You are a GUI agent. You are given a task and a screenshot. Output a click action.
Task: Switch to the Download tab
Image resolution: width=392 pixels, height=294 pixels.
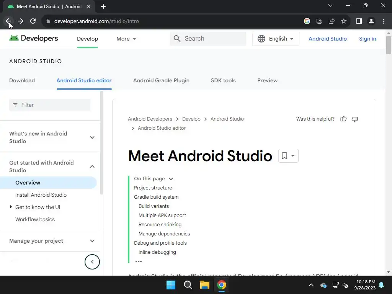tap(22, 80)
